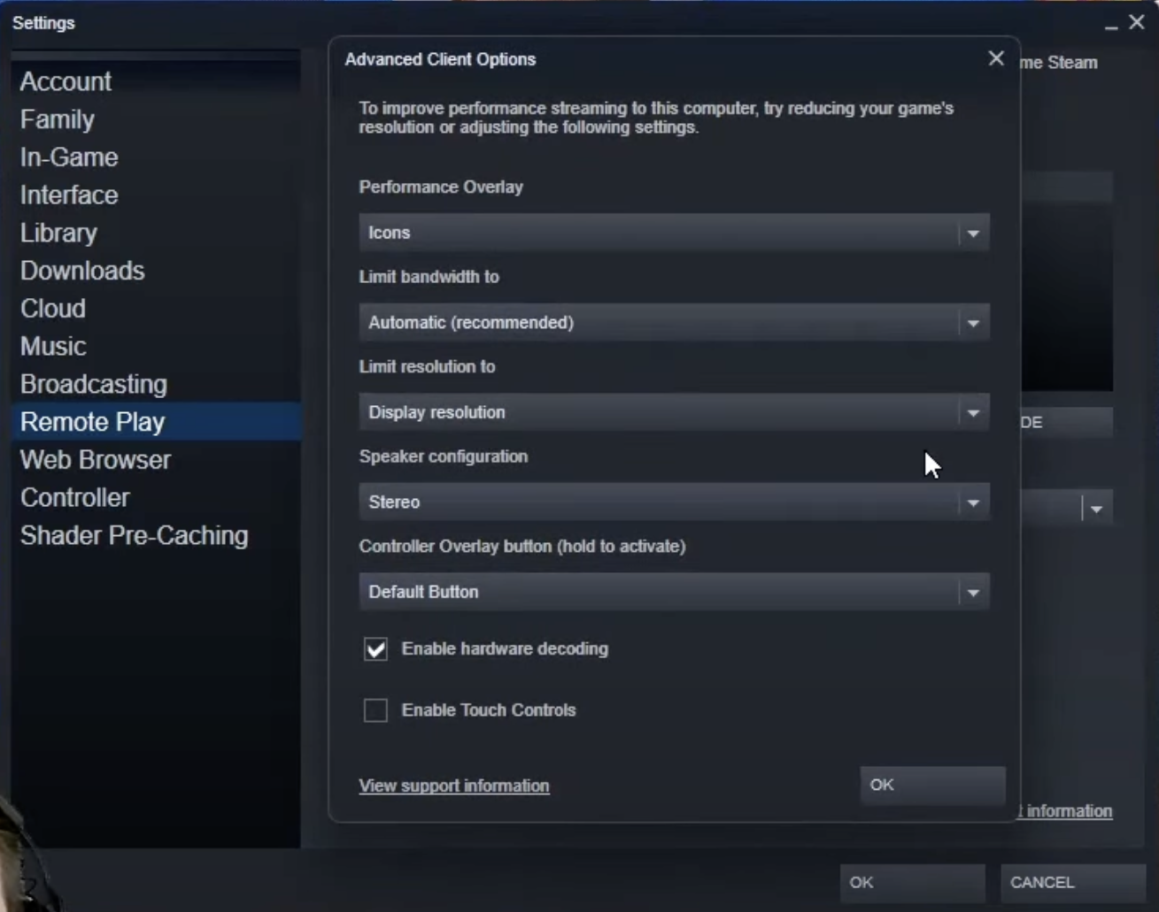Open the Performance Overlay dropdown

[673, 233]
